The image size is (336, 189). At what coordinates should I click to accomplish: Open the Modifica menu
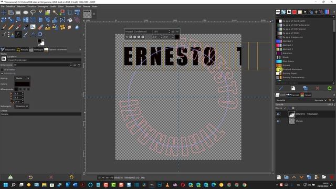(x=10, y=6)
